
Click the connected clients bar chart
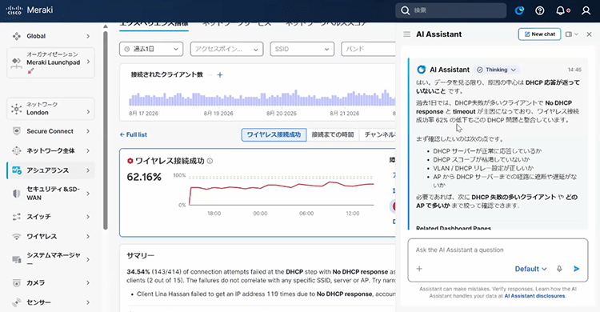pos(262,98)
